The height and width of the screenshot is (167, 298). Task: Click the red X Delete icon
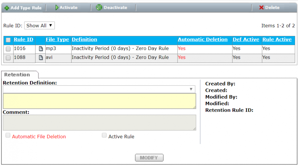tap(261, 8)
